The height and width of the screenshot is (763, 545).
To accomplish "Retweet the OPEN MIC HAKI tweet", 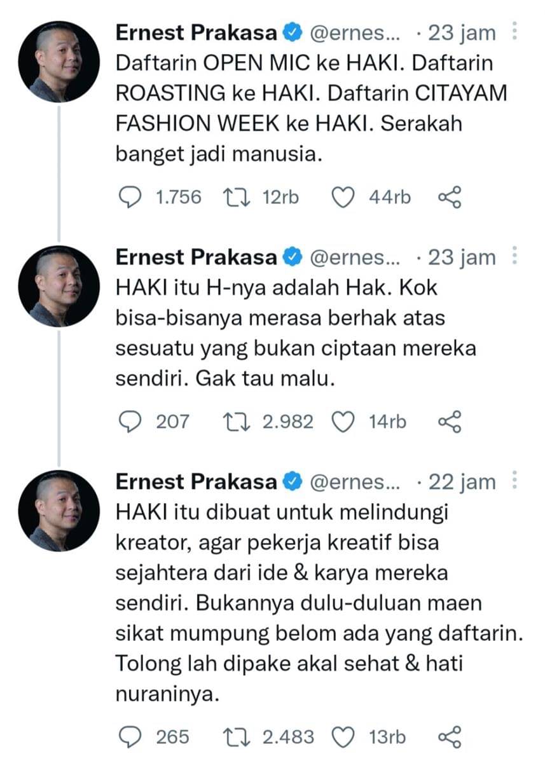I will point(239,198).
